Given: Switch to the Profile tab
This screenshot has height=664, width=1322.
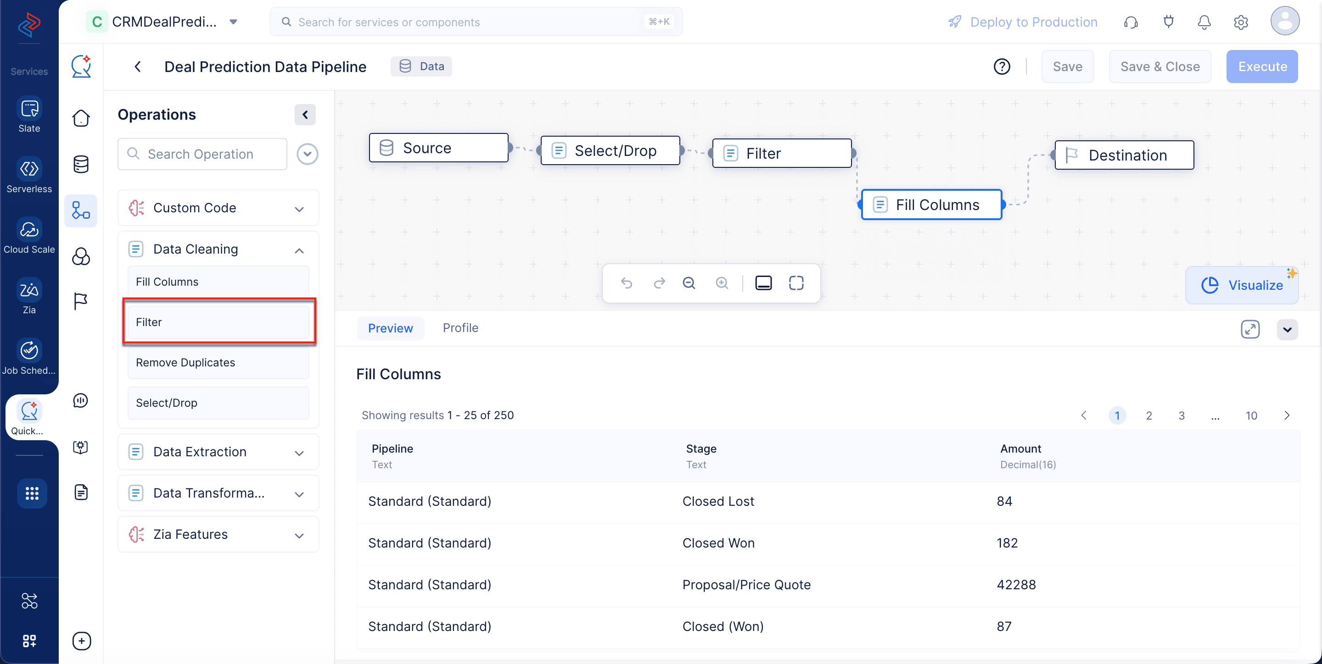Looking at the screenshot, I should [460, 328].
